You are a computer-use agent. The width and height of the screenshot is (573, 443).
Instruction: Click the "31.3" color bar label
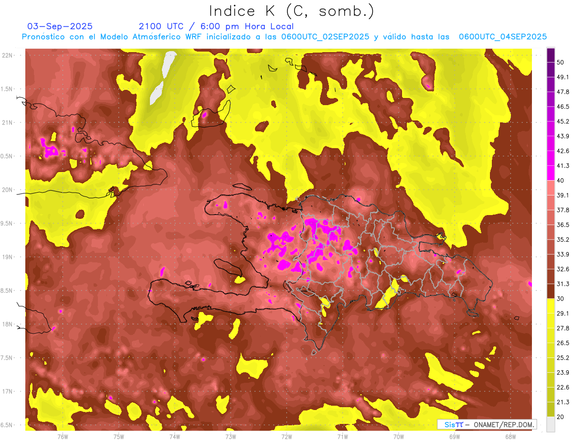[x=562, y=284]
